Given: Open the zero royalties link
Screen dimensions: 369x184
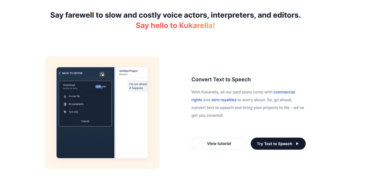Looking at the screenshot, I should point(224,100).
